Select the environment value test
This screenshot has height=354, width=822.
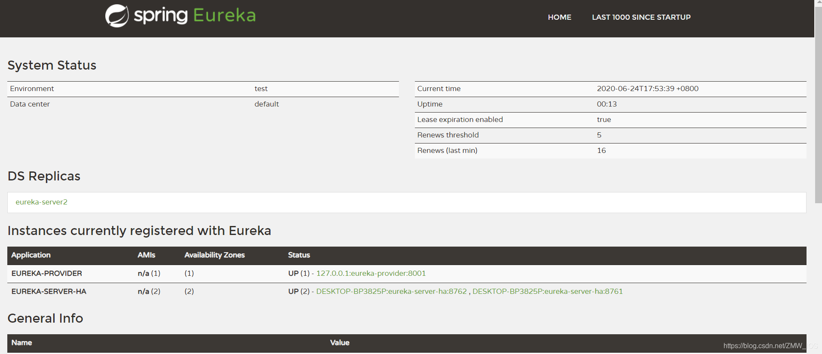(261, 88)
